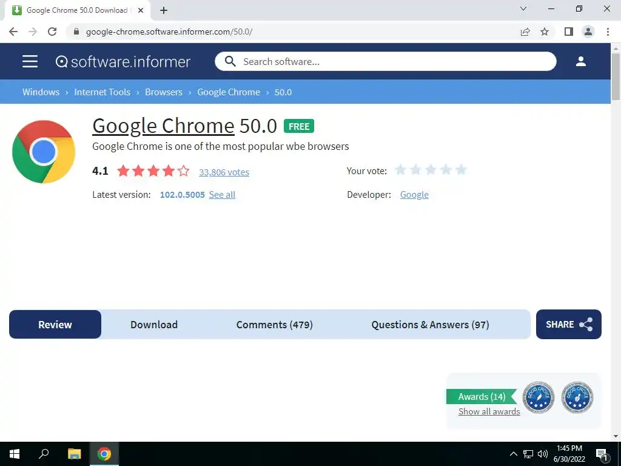Open the tab search chevron in title bar
The width and height of the screenshot is (621, 466).
point(523,8)
